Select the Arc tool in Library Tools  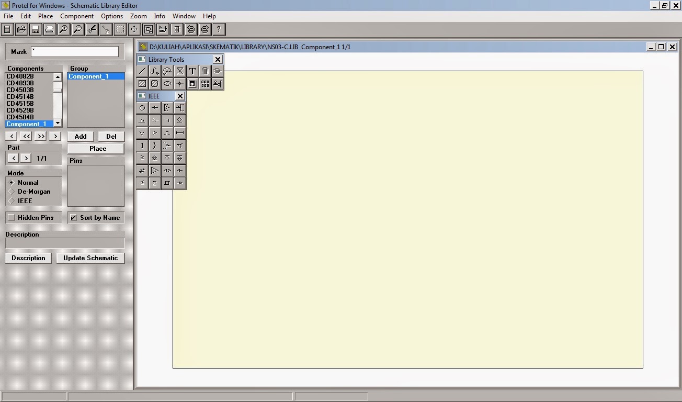[167, 71]
